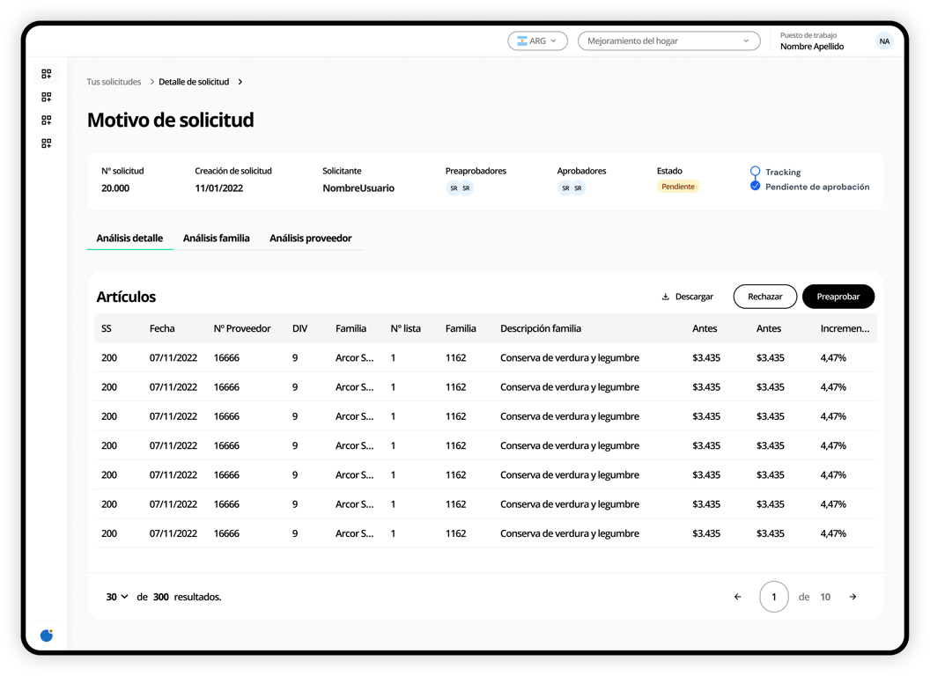Click the total pages value 10
Image resolution: width=930 pixels, height=676 pixels.
[825, 597]
